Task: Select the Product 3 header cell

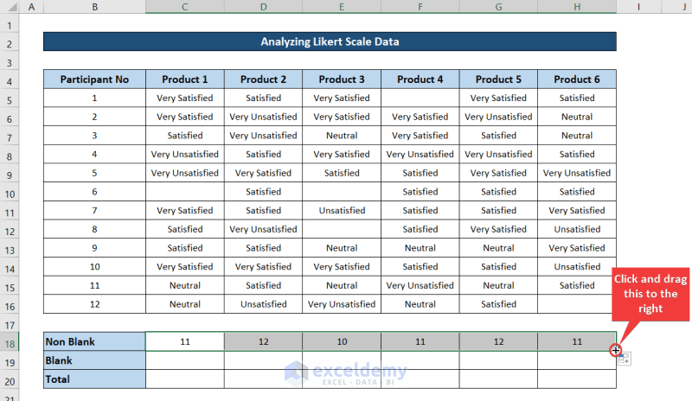Action: 342,80
